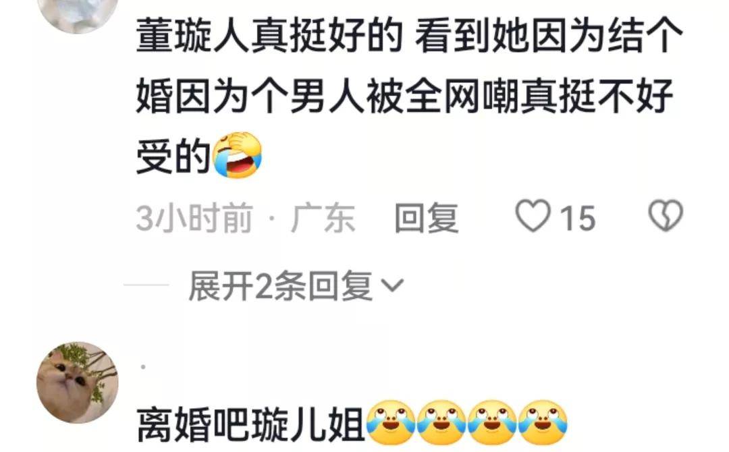
Task: Select the first crying emoji after 离婚吧璇儿姐
Action: point(391,423)
